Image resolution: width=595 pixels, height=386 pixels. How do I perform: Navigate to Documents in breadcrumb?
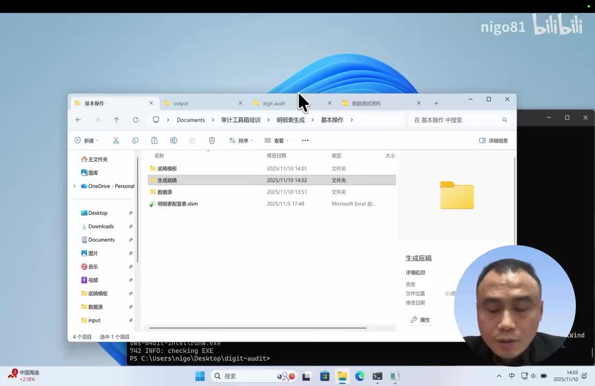pos(191,120)
